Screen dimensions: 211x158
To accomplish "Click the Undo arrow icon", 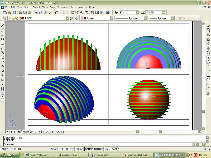I will [56, 12].
